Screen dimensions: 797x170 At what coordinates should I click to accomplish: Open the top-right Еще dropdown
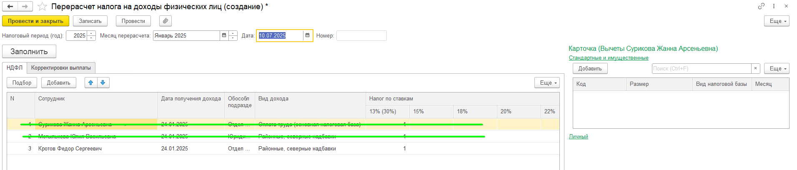[x=777, y=21]
